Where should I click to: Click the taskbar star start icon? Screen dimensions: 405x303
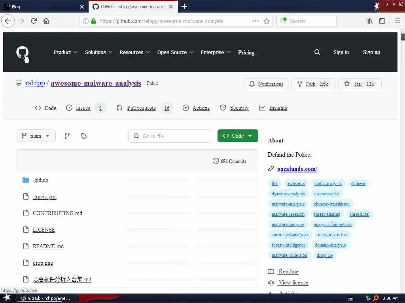tap(7, 297)
